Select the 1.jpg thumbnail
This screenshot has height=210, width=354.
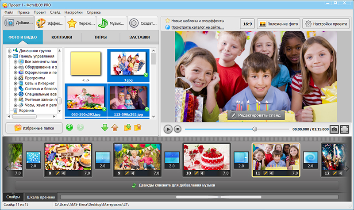pos(128,65)
